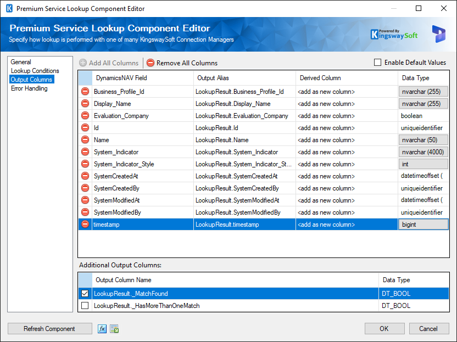
Task: Click Remove All Columns
Action: [x=182, y=63]
